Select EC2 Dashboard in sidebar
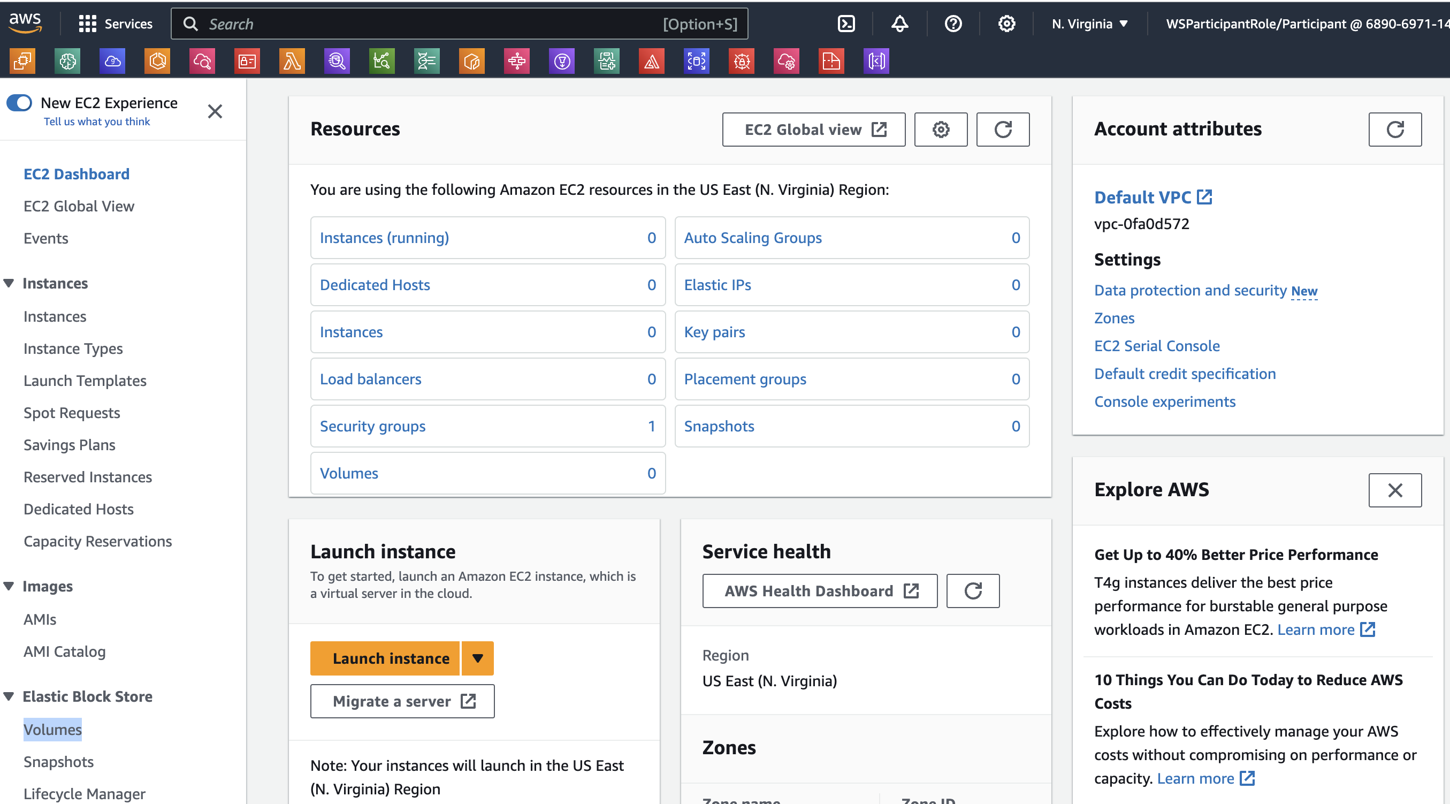Screen dimensions: 1450x804 77,174
